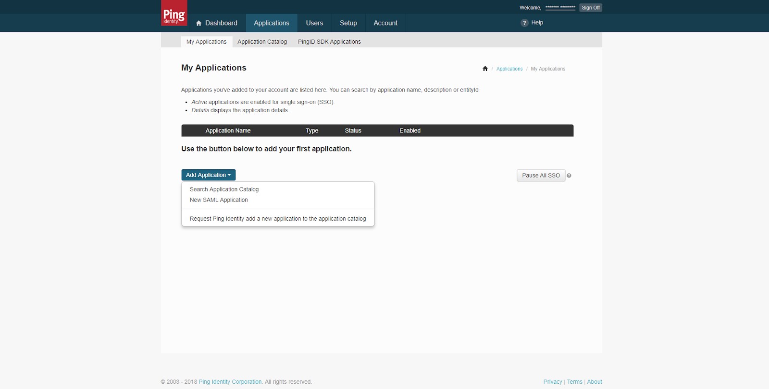This screenshot has width=769, height=389.
Task: Collapse the Add Application dropdown
Action: point(208,175)
